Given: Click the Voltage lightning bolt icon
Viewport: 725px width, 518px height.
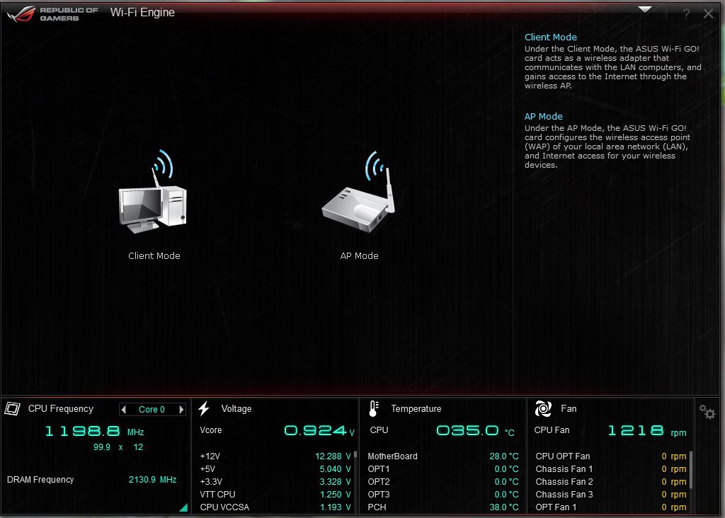Looking at the screenshot, I should point(204,408).
